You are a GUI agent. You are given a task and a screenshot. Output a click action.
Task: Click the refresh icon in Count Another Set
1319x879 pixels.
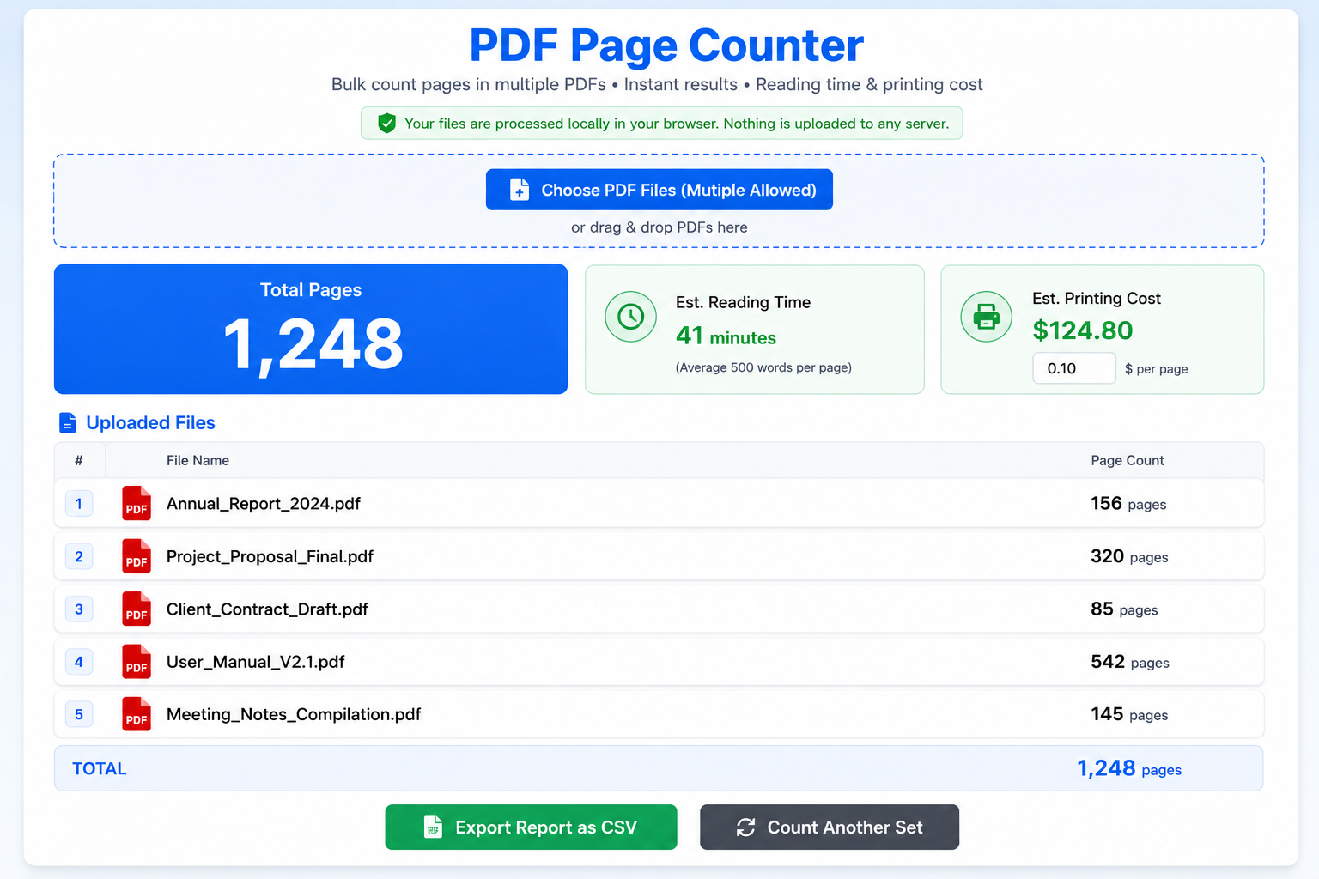746,827
